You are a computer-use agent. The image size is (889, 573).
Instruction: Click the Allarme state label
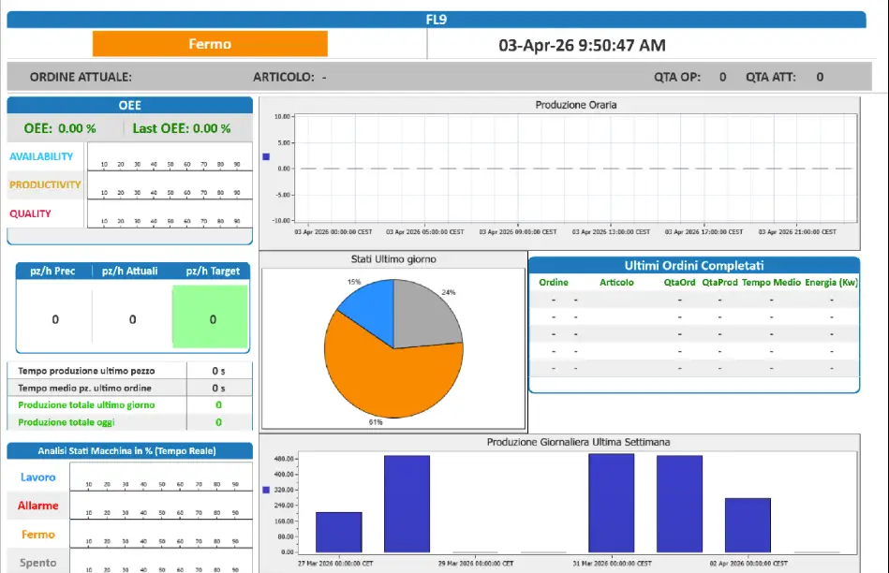click(x=38, y=506)
